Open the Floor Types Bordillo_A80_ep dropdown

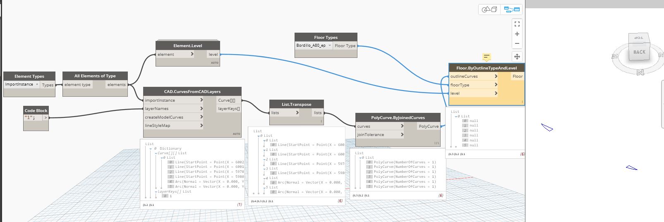pos(314,45)
